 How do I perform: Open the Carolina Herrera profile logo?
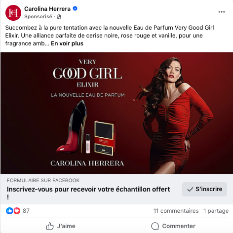pyautogui.click(x=13, y=13)
